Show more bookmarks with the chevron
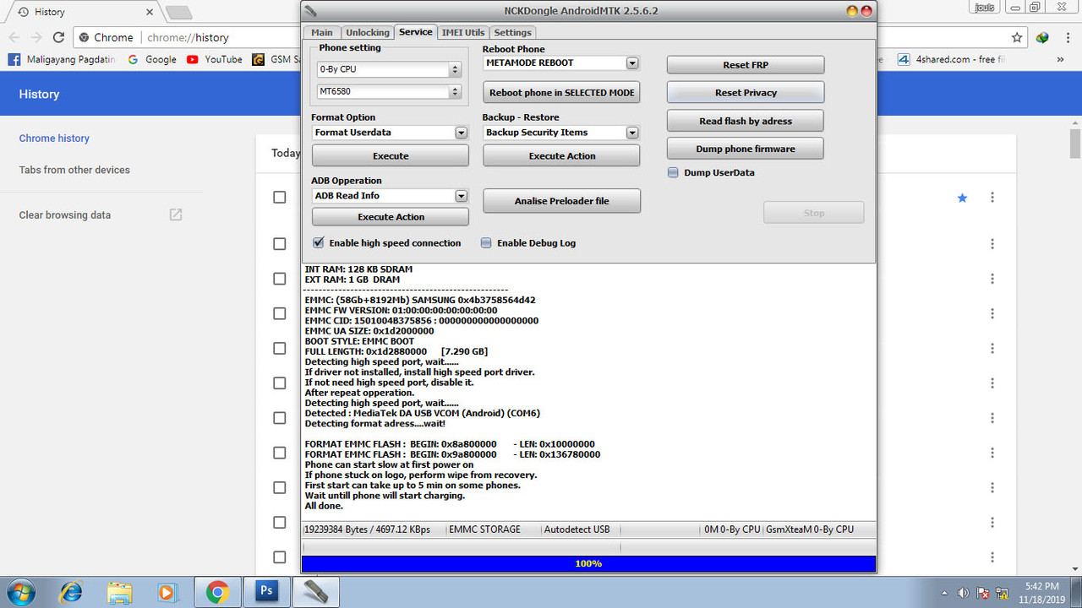The image size is (1082, 608). pos(1061,59)
